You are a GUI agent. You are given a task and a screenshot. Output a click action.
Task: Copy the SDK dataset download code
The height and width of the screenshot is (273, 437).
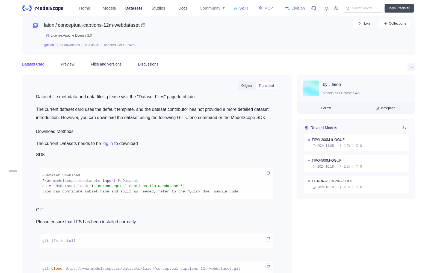[x=268, y=173]
